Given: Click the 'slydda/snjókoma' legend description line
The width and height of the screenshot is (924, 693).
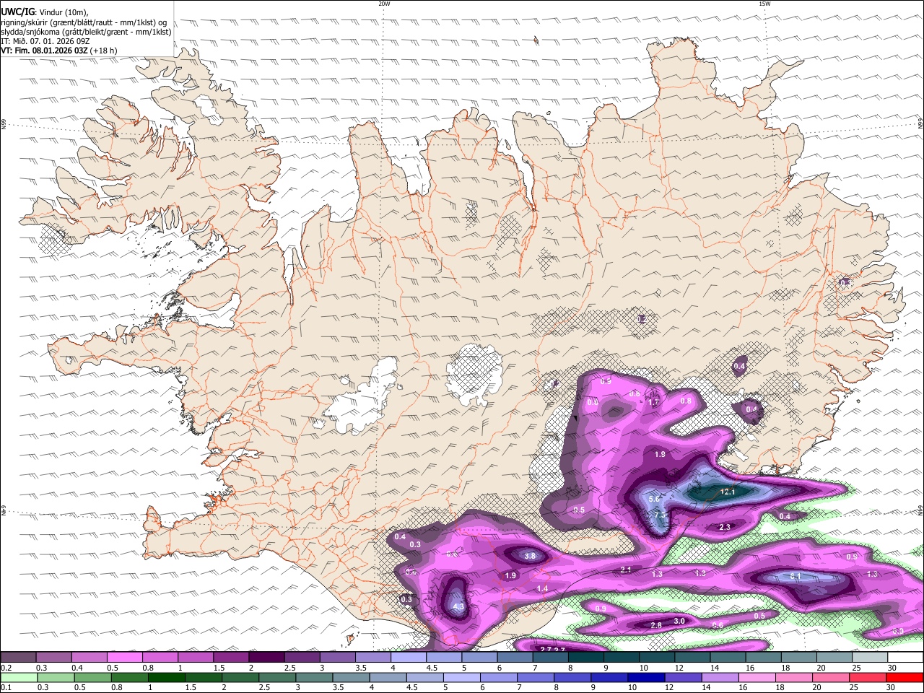Looking at the screenshot, I should [86, 32].
